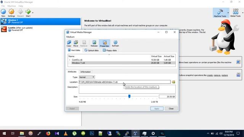Screen dimensions: 244x137
Task: Launch Firefox from the taskbar
Action: tap(48, 134)
